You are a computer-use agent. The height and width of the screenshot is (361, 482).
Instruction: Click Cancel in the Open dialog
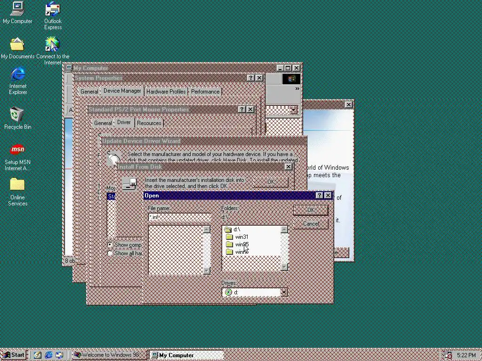[311, 224]
